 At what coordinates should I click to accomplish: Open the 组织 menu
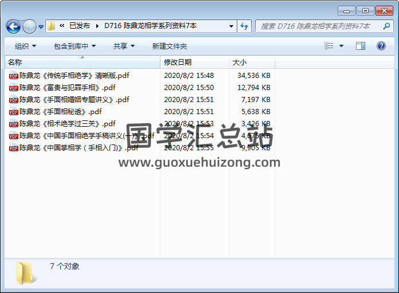tap(25, 46)
